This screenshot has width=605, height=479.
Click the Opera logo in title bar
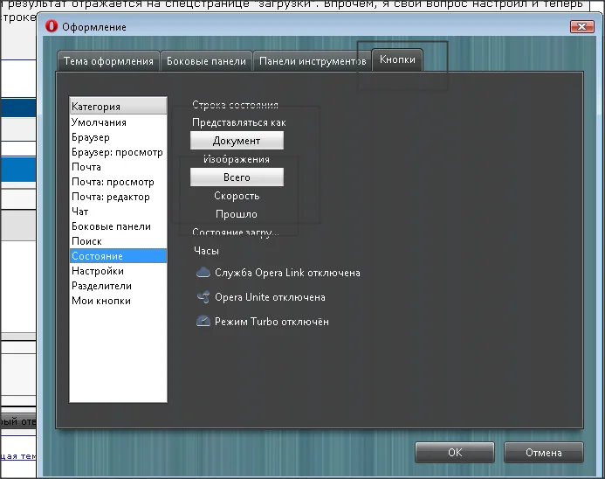[x=52, y=26]
